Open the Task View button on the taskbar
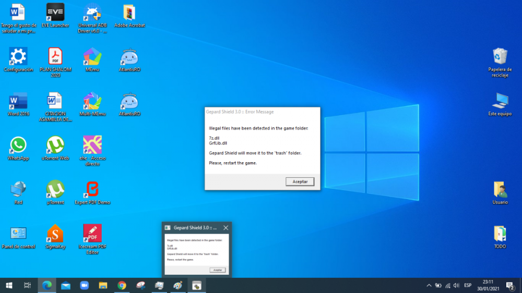The width and height of the screenshot is (522, 293). [28, 285]
